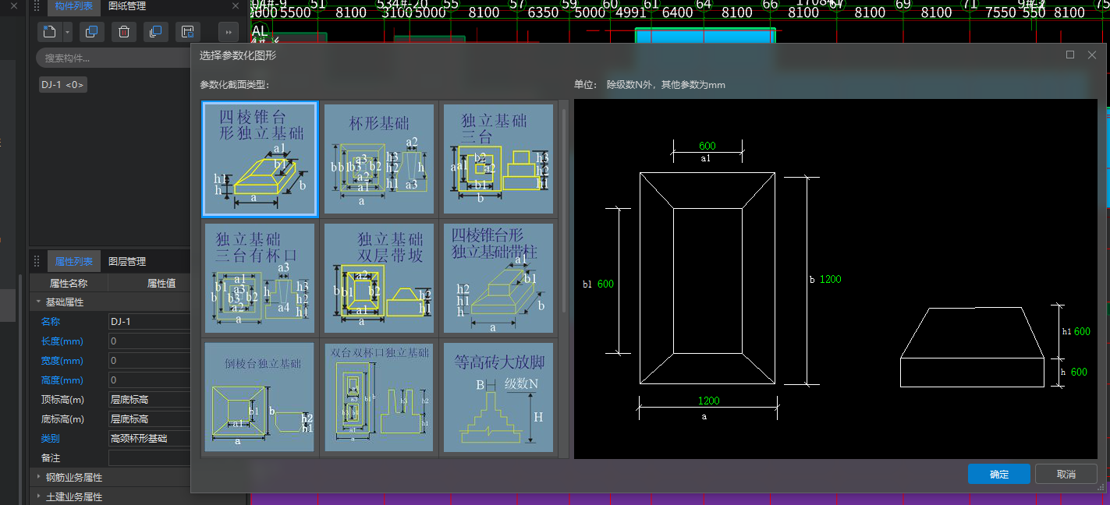The image size is (1110, 505).
Task: Click the 高度(mm) value field
Action: (x=149, y=380)
